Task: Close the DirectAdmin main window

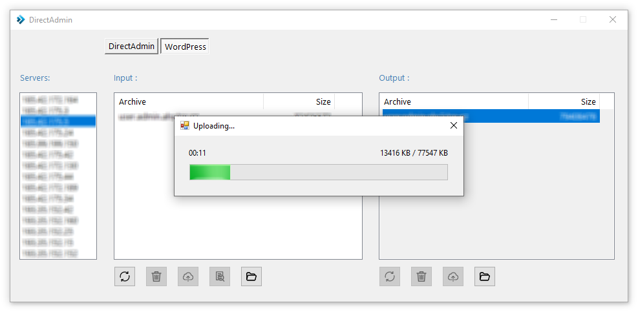Action: (612, 19)
